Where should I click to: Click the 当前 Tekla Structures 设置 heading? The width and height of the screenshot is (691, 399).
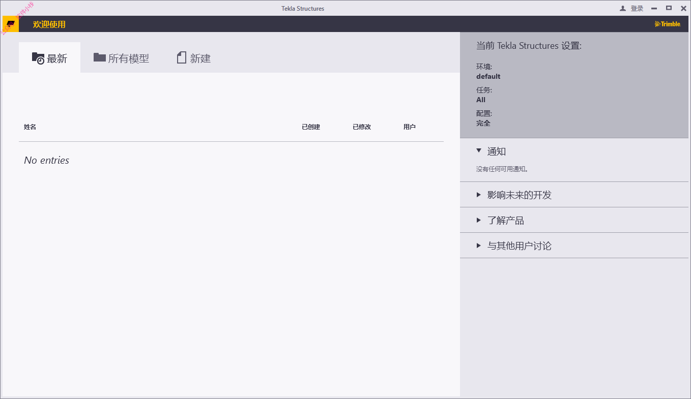click(x=529, y=46)
